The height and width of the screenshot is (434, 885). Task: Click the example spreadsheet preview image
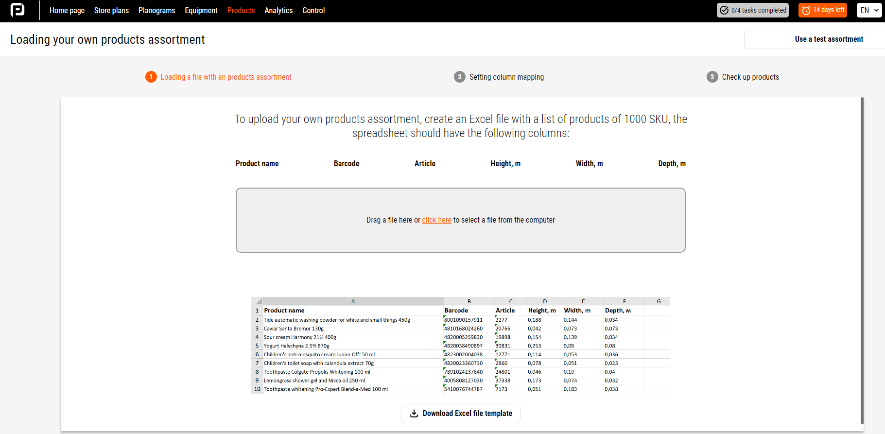[x=460, y=345]
